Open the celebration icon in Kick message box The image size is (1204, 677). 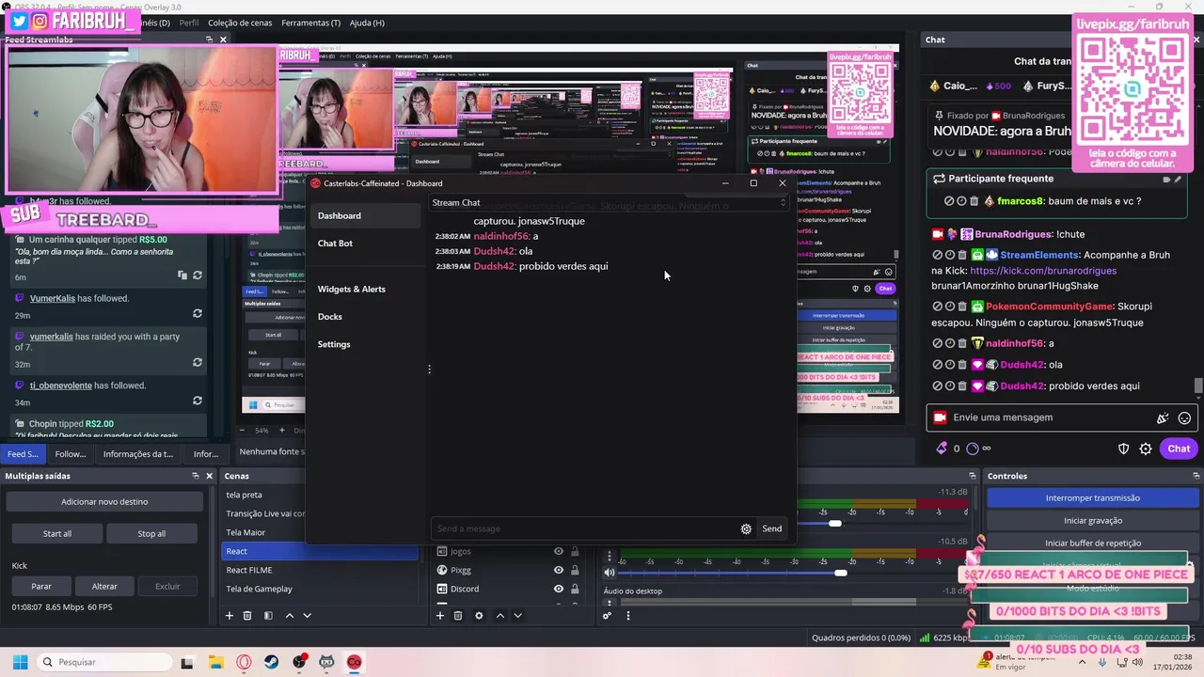pyautogui.click(x=1163, y=418)
